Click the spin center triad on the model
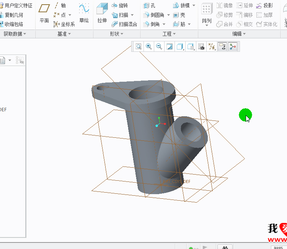Viewport: 287px width, 249px height. tap(160, 122)
